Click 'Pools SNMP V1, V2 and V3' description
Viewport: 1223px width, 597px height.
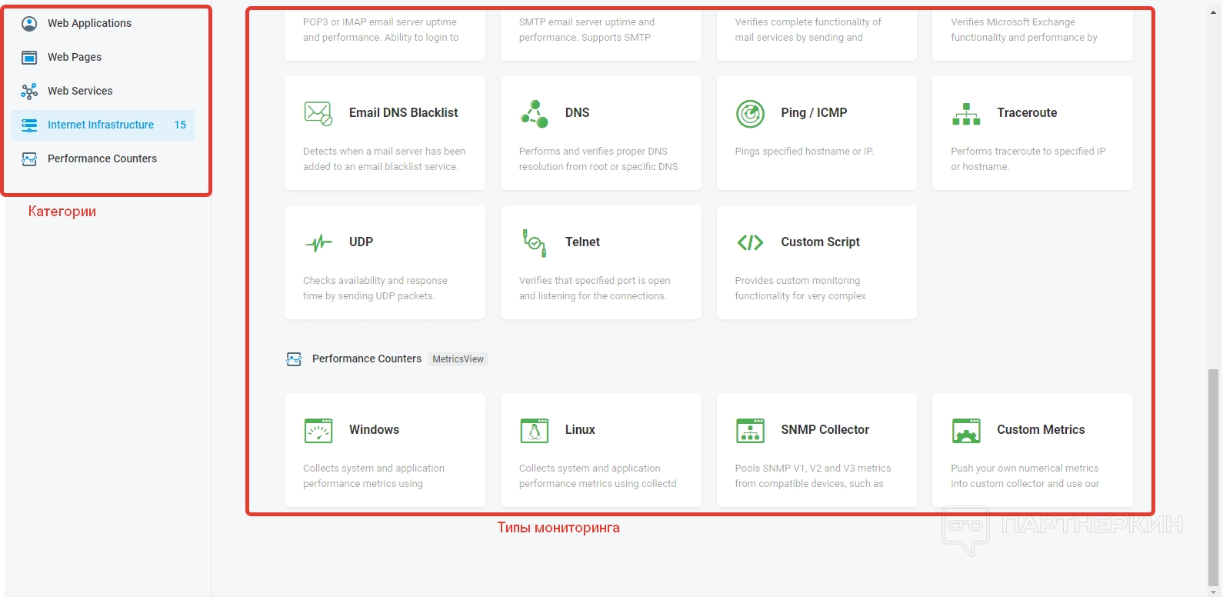pyautogui.click(x=813, y=475)
